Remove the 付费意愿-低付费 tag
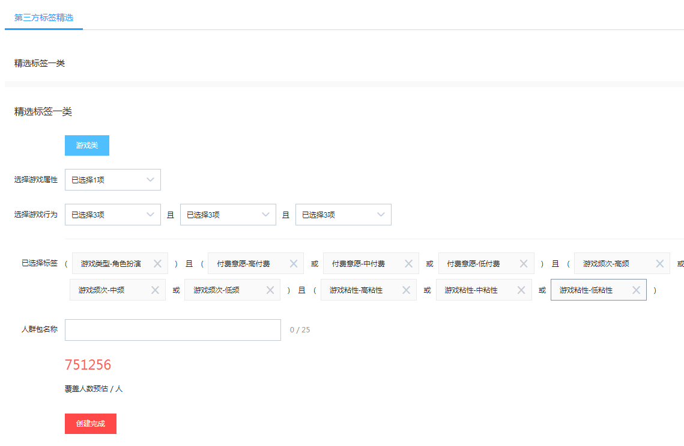Viewport: 684px width, 446px height. click(523, 264)
